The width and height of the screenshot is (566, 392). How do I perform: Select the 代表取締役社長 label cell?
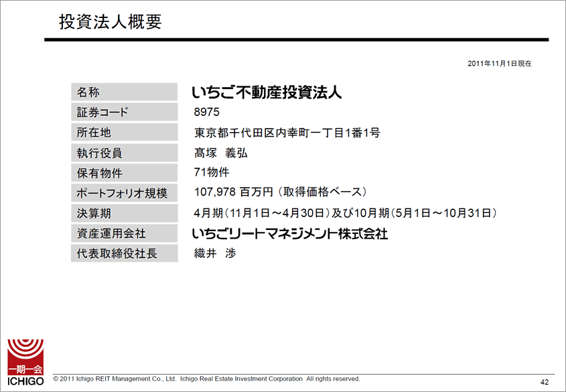click(x=124, y=253)
